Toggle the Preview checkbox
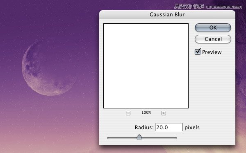Screen dimensions: 246x153 (x=198, y=52)
